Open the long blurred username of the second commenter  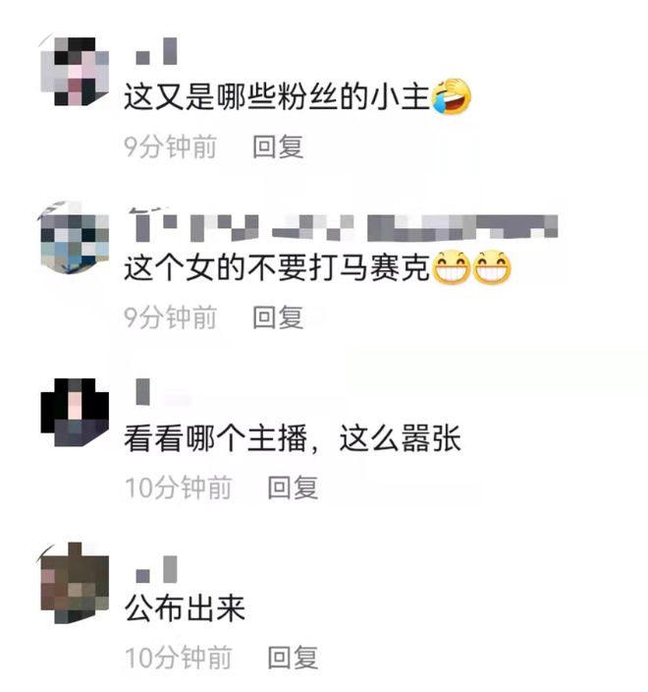click(x=344, y=226)
